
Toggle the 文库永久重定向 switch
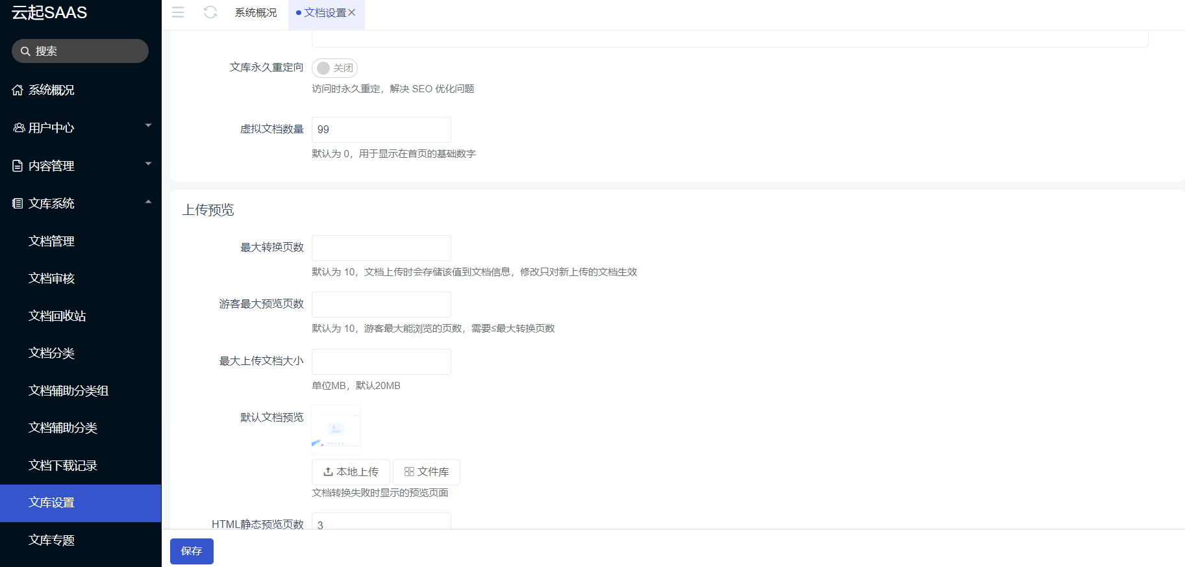pyautogui.click(x=334, y=68)
